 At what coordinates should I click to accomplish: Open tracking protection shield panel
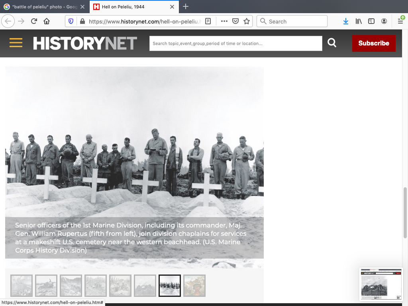(71, 22)
